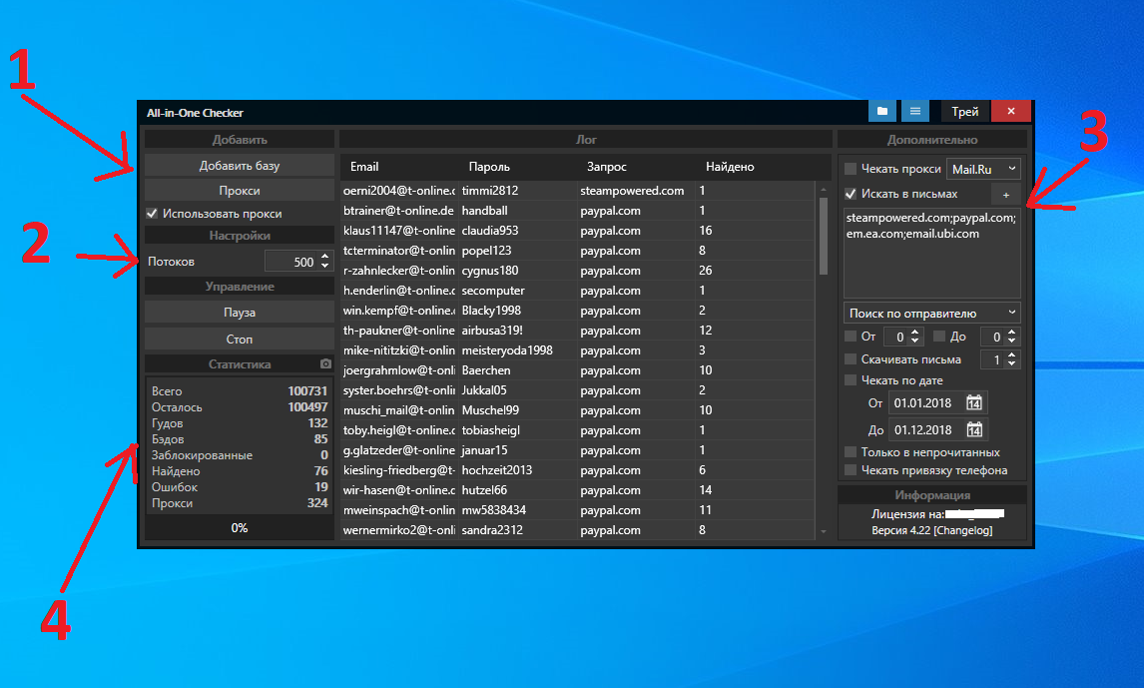
Task: Select password cell Blacky1998
Action: (x=516, y=311)
